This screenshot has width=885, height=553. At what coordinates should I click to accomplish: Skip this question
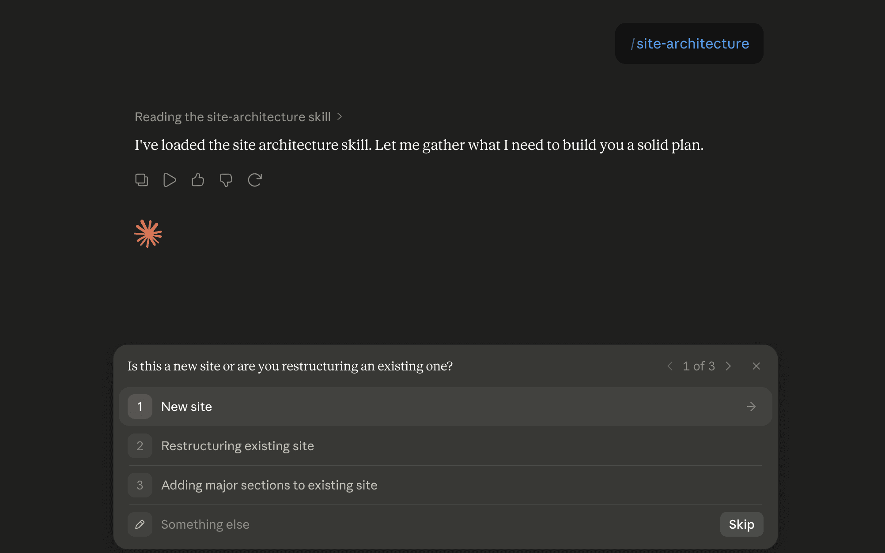click(x=741, y=524)
